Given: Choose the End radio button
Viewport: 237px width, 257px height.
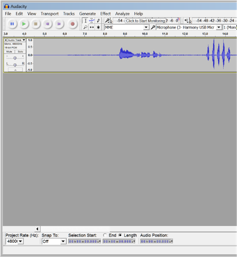Looking at the screenshot, I should pyautogui.click(x=105, y=235).
